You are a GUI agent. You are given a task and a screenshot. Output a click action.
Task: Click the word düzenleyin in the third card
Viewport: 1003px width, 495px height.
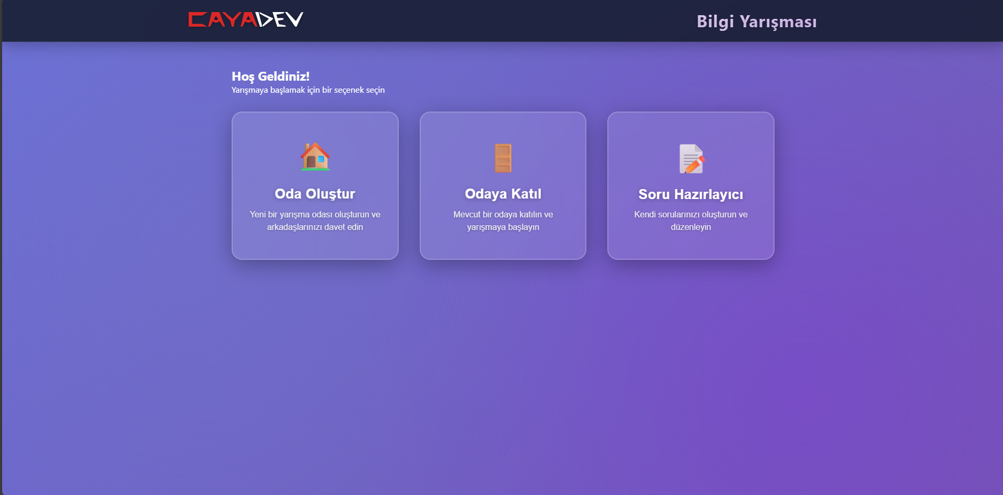tap(690, 227)
